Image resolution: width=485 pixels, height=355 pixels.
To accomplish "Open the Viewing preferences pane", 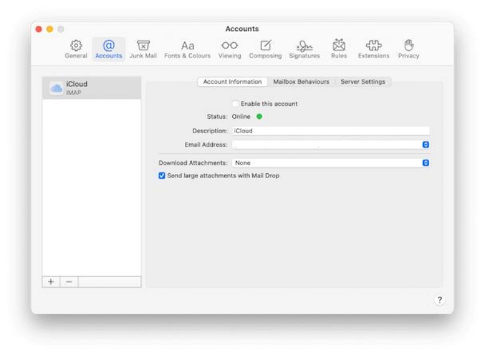I will click(x=230, y=50).
